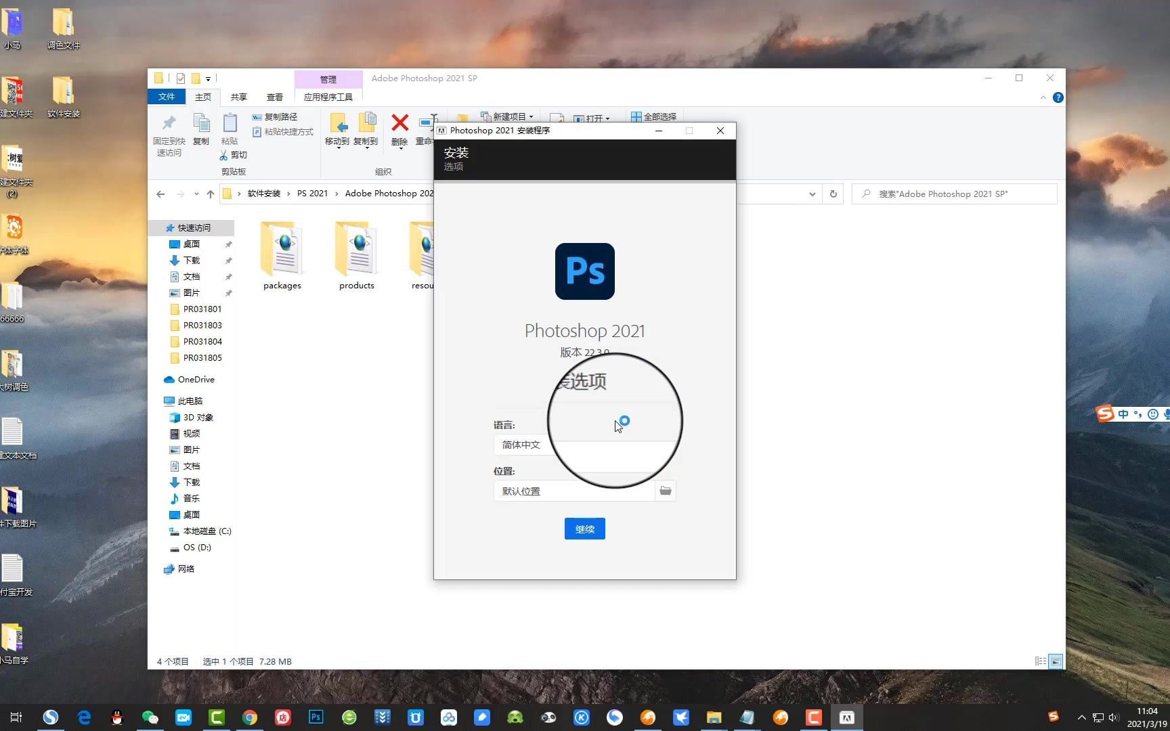
Task: Click the Explorer up-one-level arrow
Action: click(x=211, y=194)
